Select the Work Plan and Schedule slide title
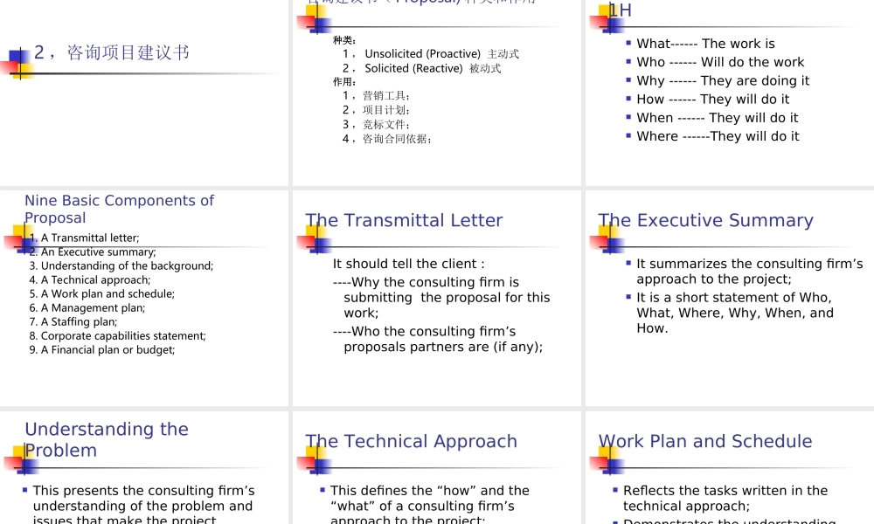The image size is (874, 524). tap(705, 441)
